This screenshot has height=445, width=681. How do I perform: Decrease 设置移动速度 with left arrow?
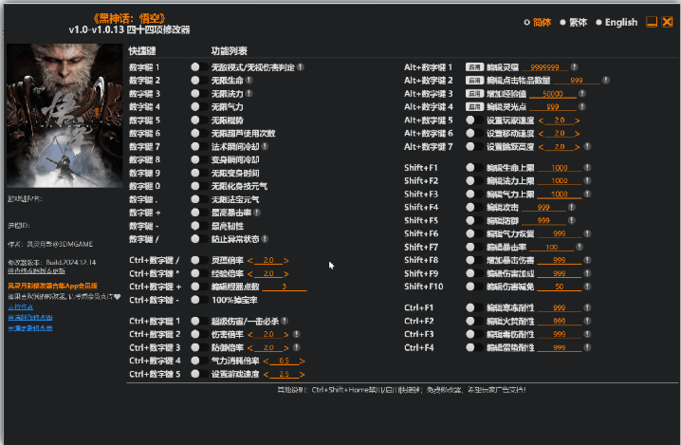(x=541, y=134)
